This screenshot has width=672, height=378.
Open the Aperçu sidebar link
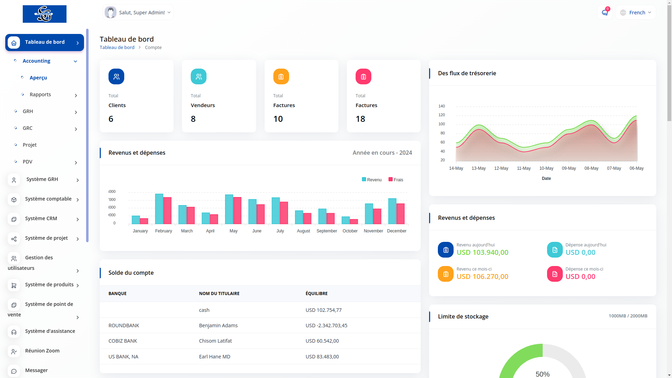coord(38,78)
